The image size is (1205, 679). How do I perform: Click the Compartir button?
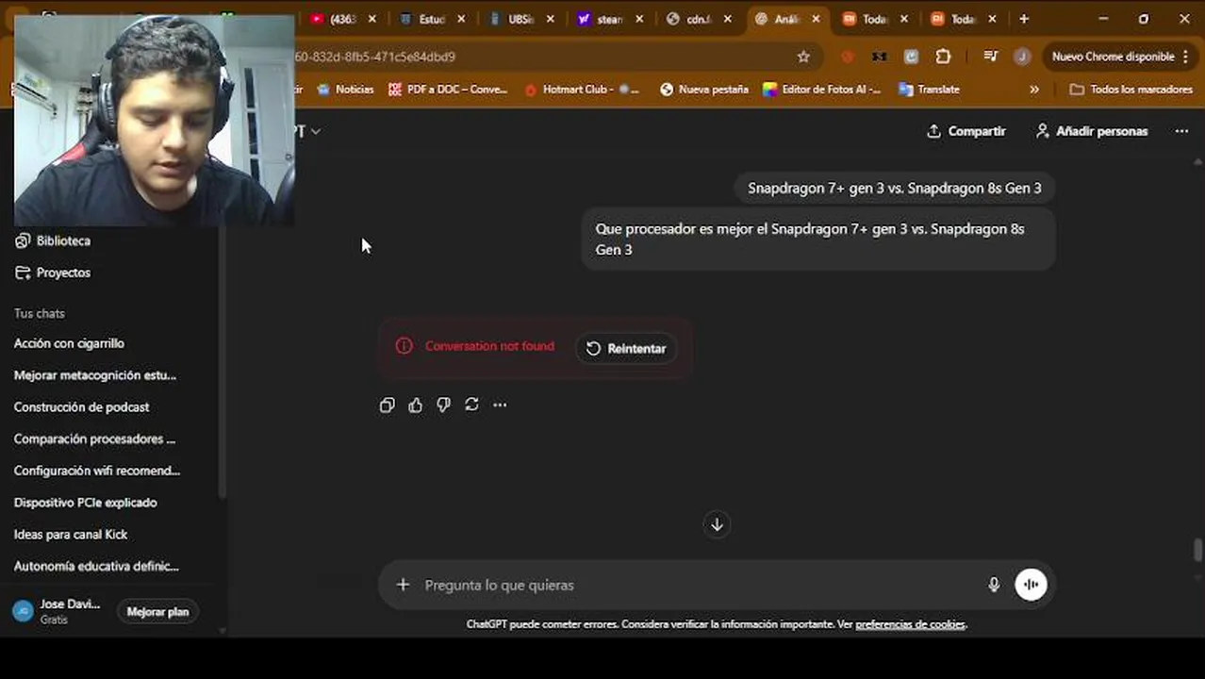point(966,131)
